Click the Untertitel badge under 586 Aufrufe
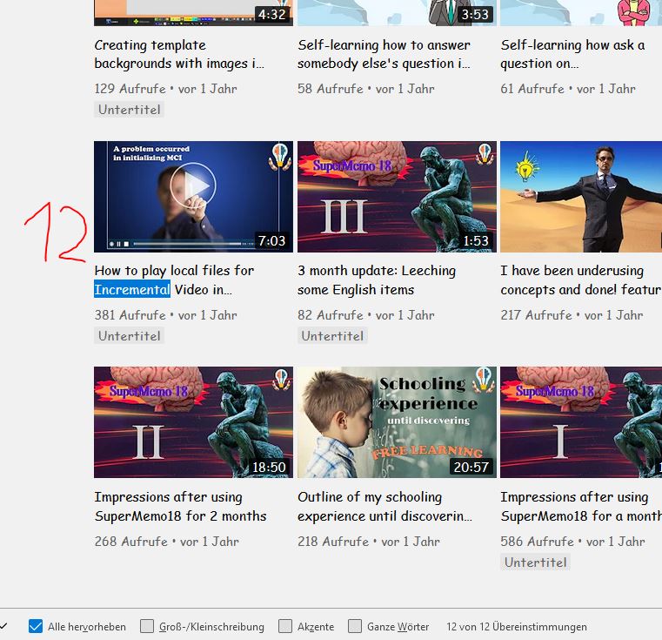Image resolution: width=662 pixels, height=640 pixels. pos(535,563)
